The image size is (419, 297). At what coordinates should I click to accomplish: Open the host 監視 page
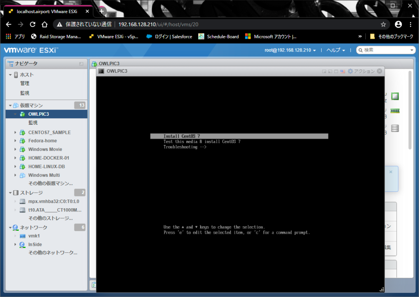(25, 93)
